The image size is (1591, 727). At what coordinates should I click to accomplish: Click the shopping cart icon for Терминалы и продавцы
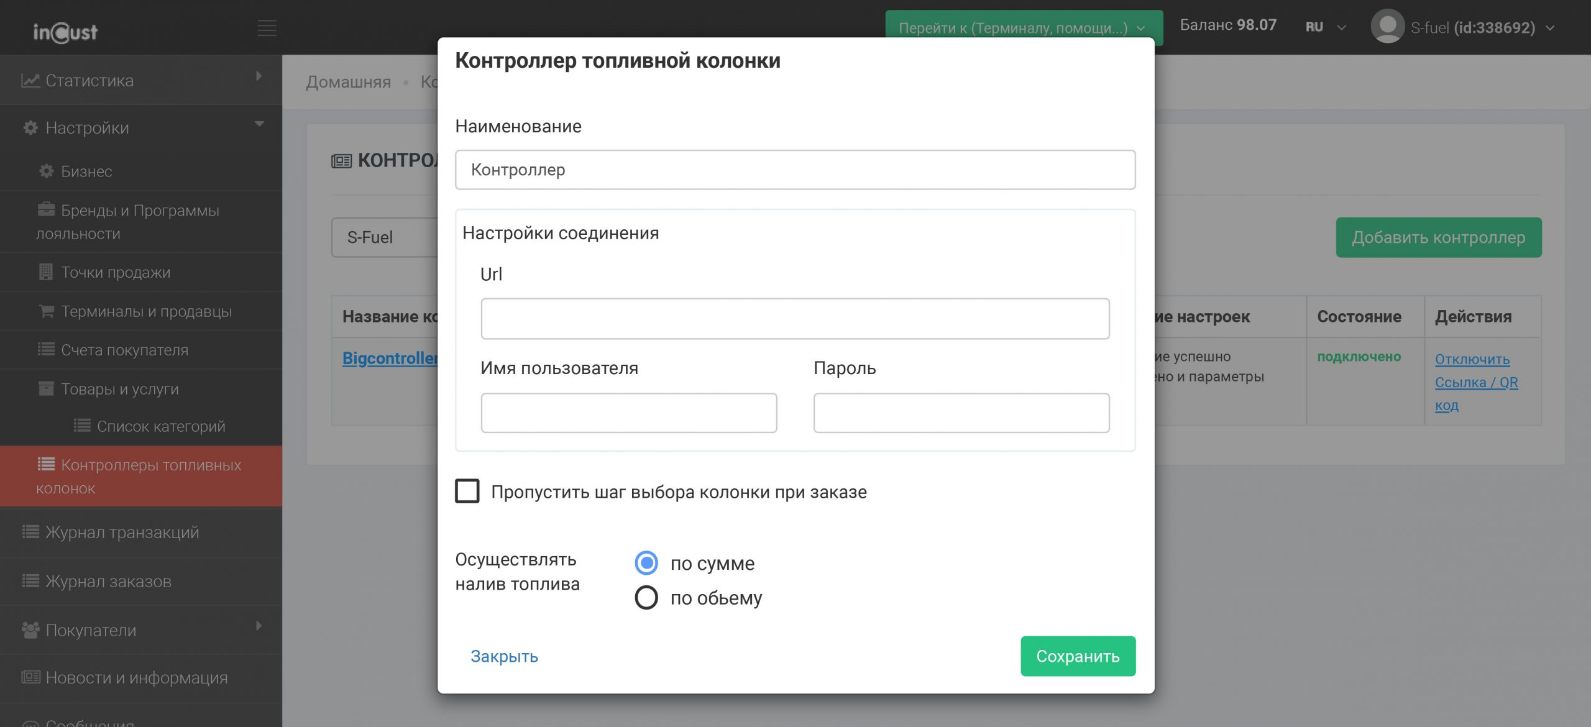[x=47, y=311]
